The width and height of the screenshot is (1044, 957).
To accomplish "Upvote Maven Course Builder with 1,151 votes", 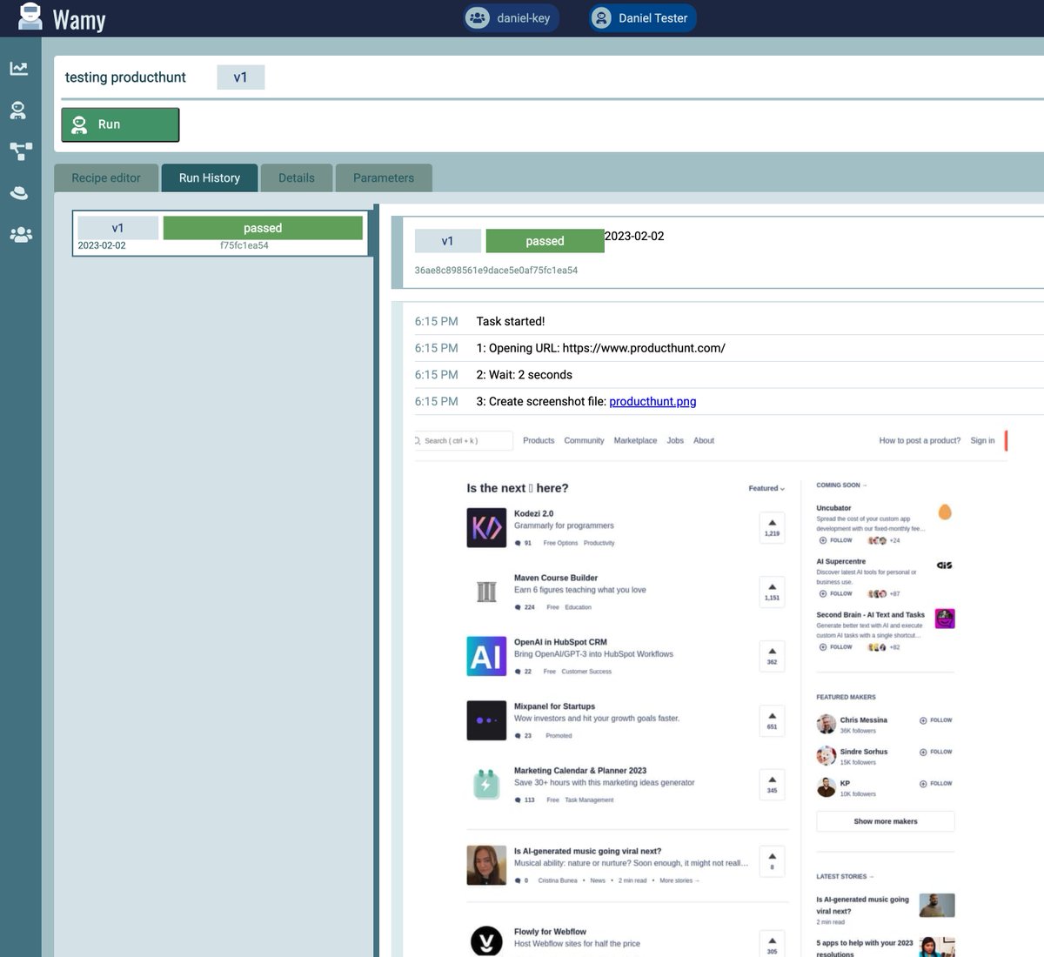I will point(772,592).
